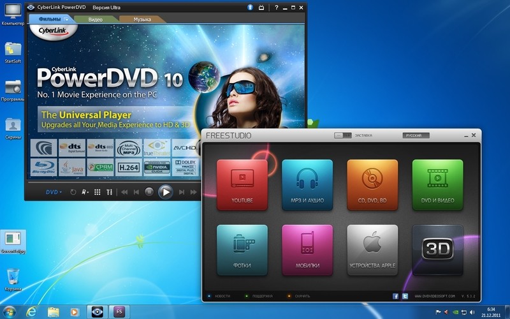Open the DVD и Видео tile
This screenshot has width=510, height=319.
(x=437, y=184)
